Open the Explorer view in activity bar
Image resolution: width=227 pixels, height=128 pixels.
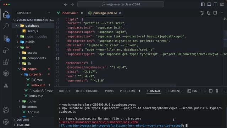(x=6, y=15)
